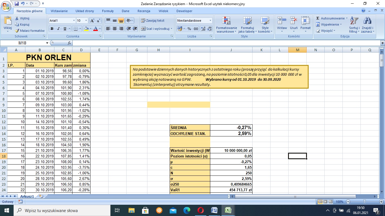This screenshot has width=385, height=216.
Task: Open accounting number format options
Action: (184, 29)
